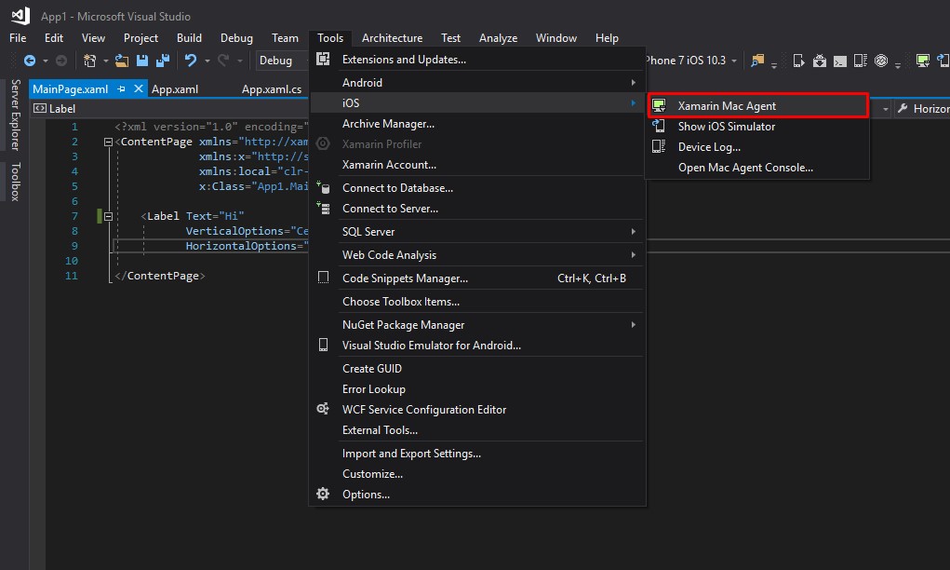
Task: Open the Android SDK Manager icon
Action: pyautogui.click(x=819, y=60)
